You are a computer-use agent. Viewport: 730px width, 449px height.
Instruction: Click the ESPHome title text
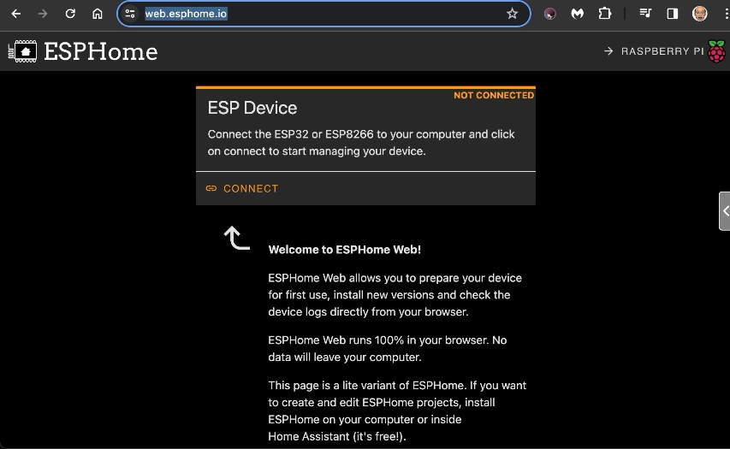coord(101,51)
